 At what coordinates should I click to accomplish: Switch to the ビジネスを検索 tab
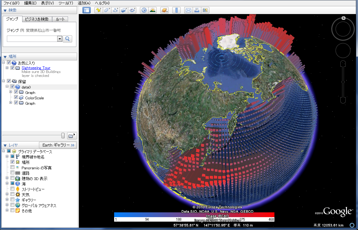coord(37,19)
